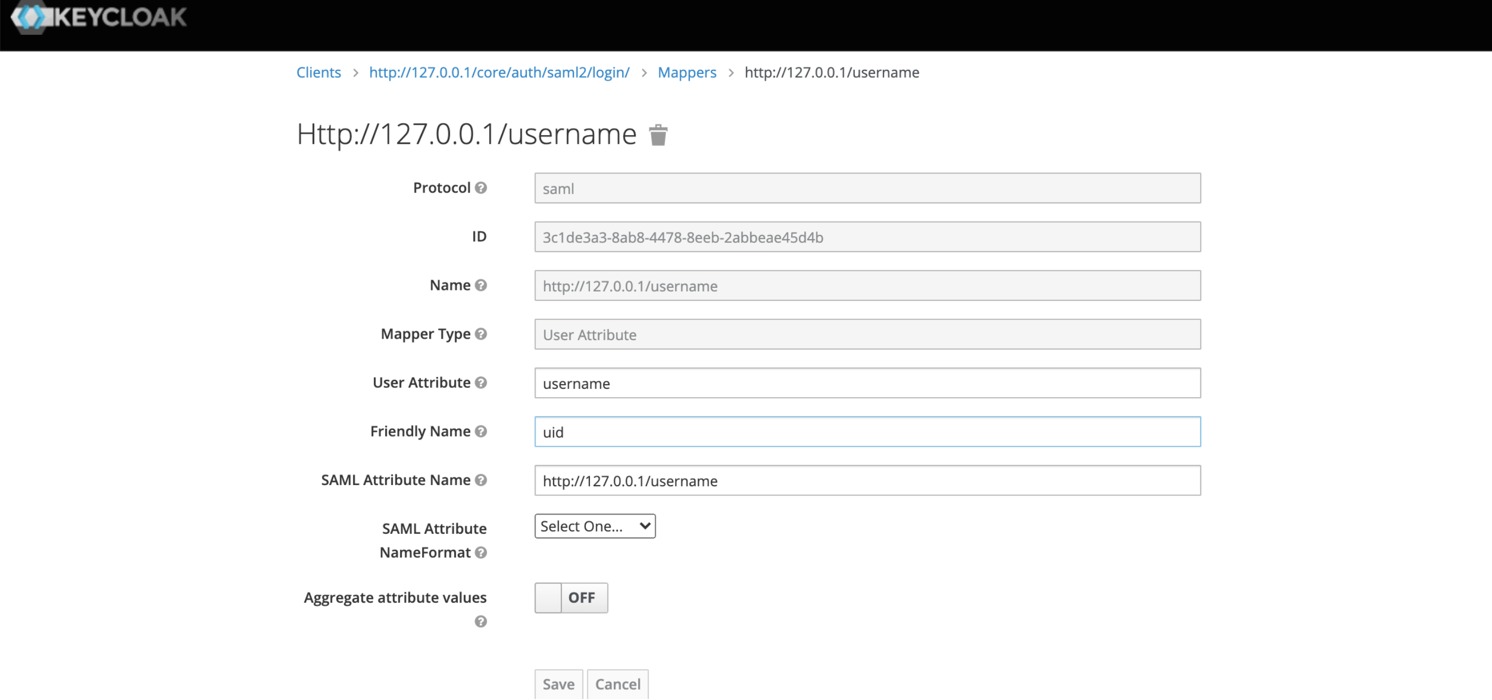Click the Keycloak logo
Screen dimensions: 1492x700
[x=95, y=18]
